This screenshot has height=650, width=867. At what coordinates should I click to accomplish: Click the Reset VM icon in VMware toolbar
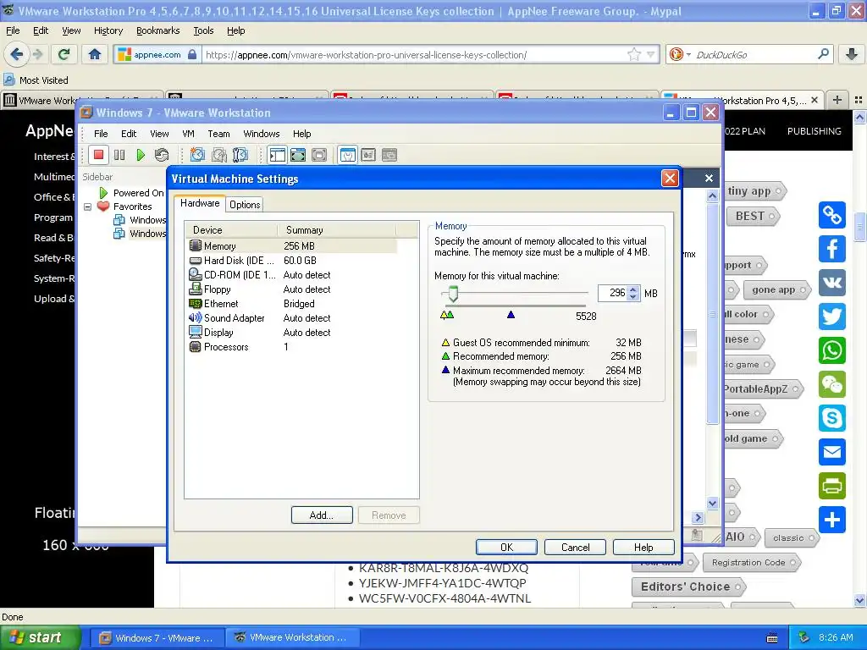162,156
